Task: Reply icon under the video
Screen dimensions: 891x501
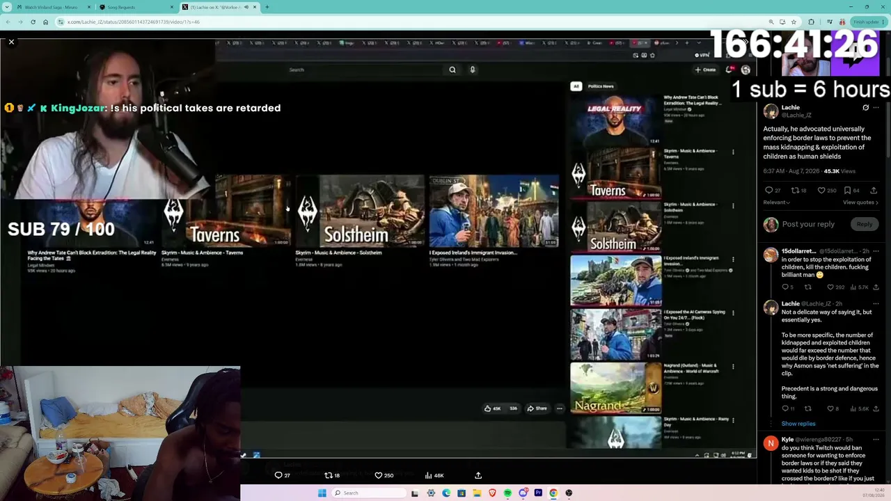Action: coord(278,475)
